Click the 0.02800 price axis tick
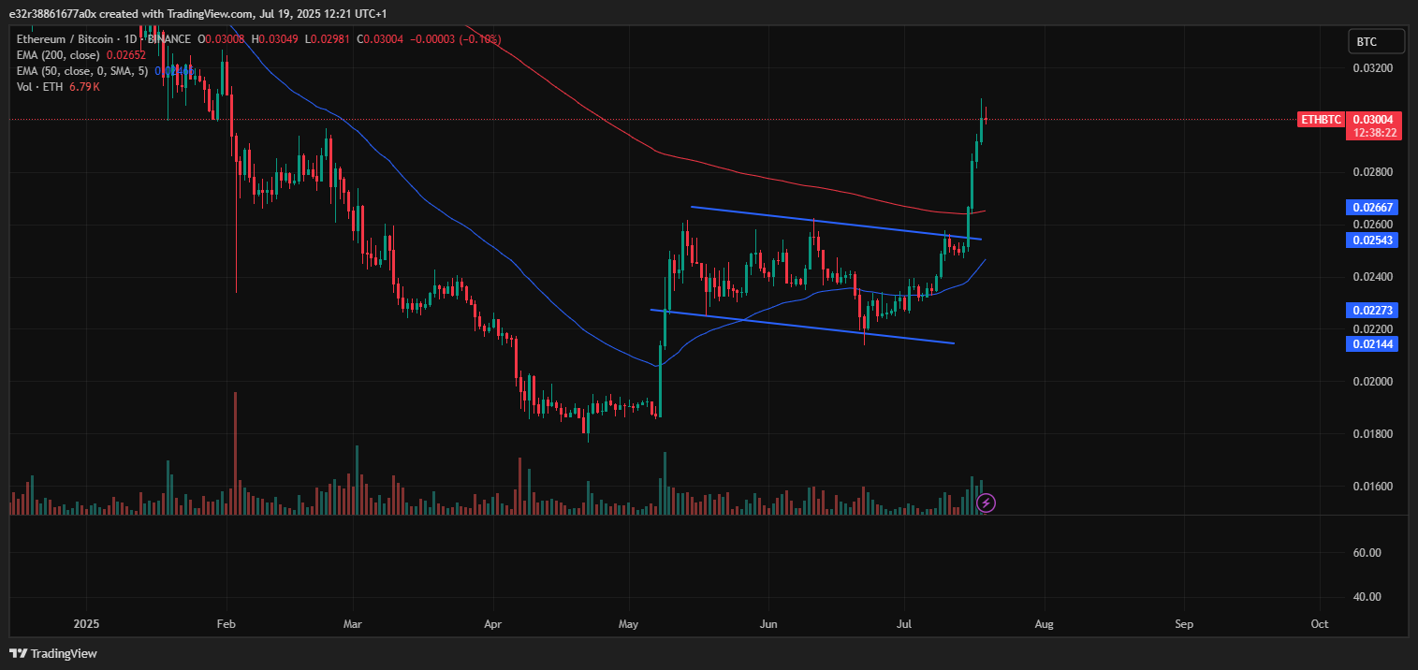 (x=1373, y=172)
